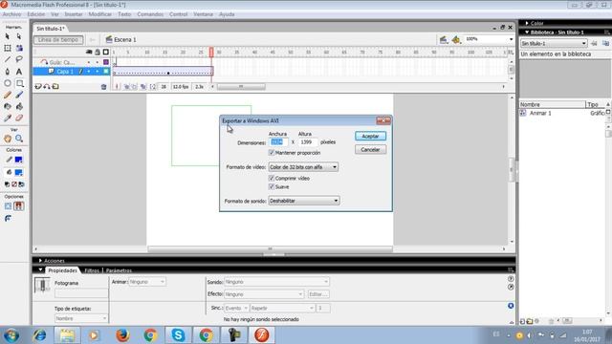
Task: Select the Zoom magnifier tool
Action: (19, 139)
